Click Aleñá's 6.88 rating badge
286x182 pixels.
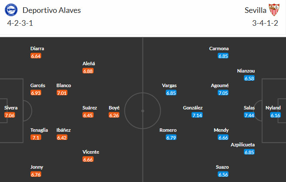[88, 71]
